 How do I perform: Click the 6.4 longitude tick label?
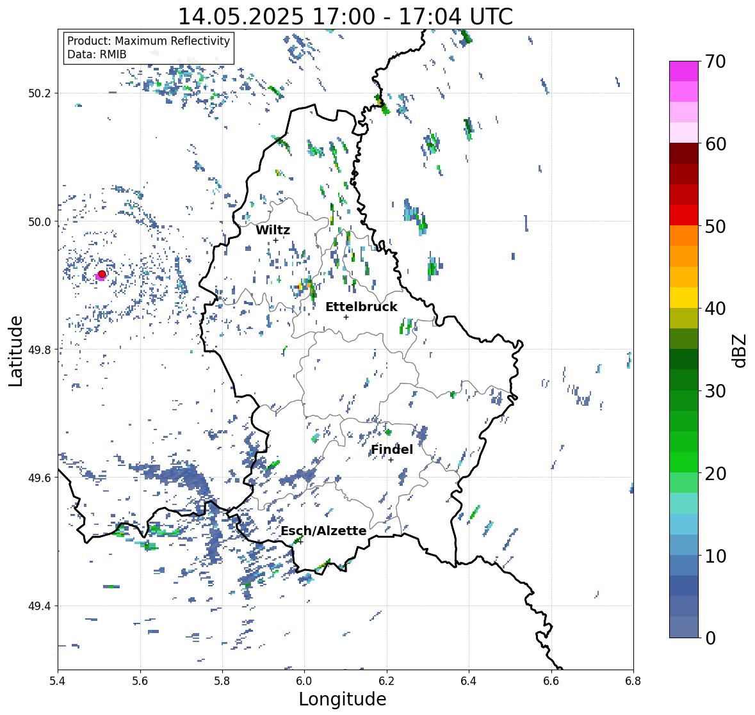469,681
